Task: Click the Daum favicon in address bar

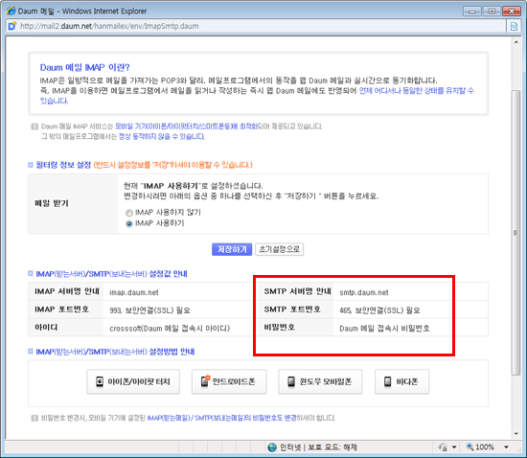Action: pos(12,26)
